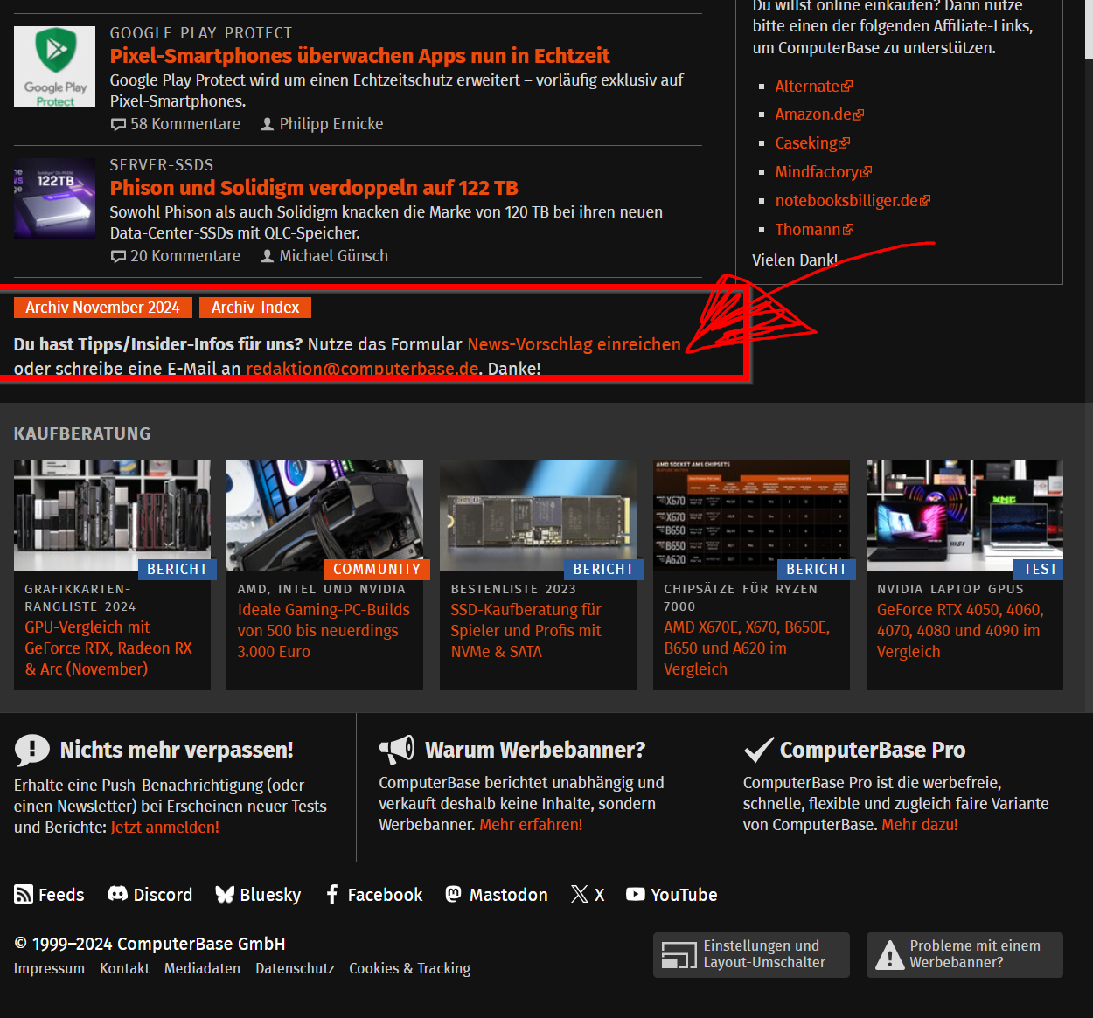Click author icon next to Philipp Ernicke

coord(268,124)
